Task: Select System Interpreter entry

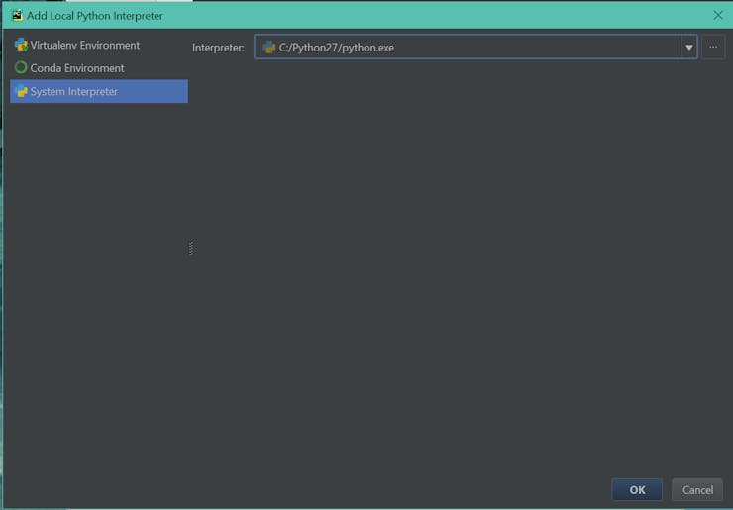Action: click(99, 91)
